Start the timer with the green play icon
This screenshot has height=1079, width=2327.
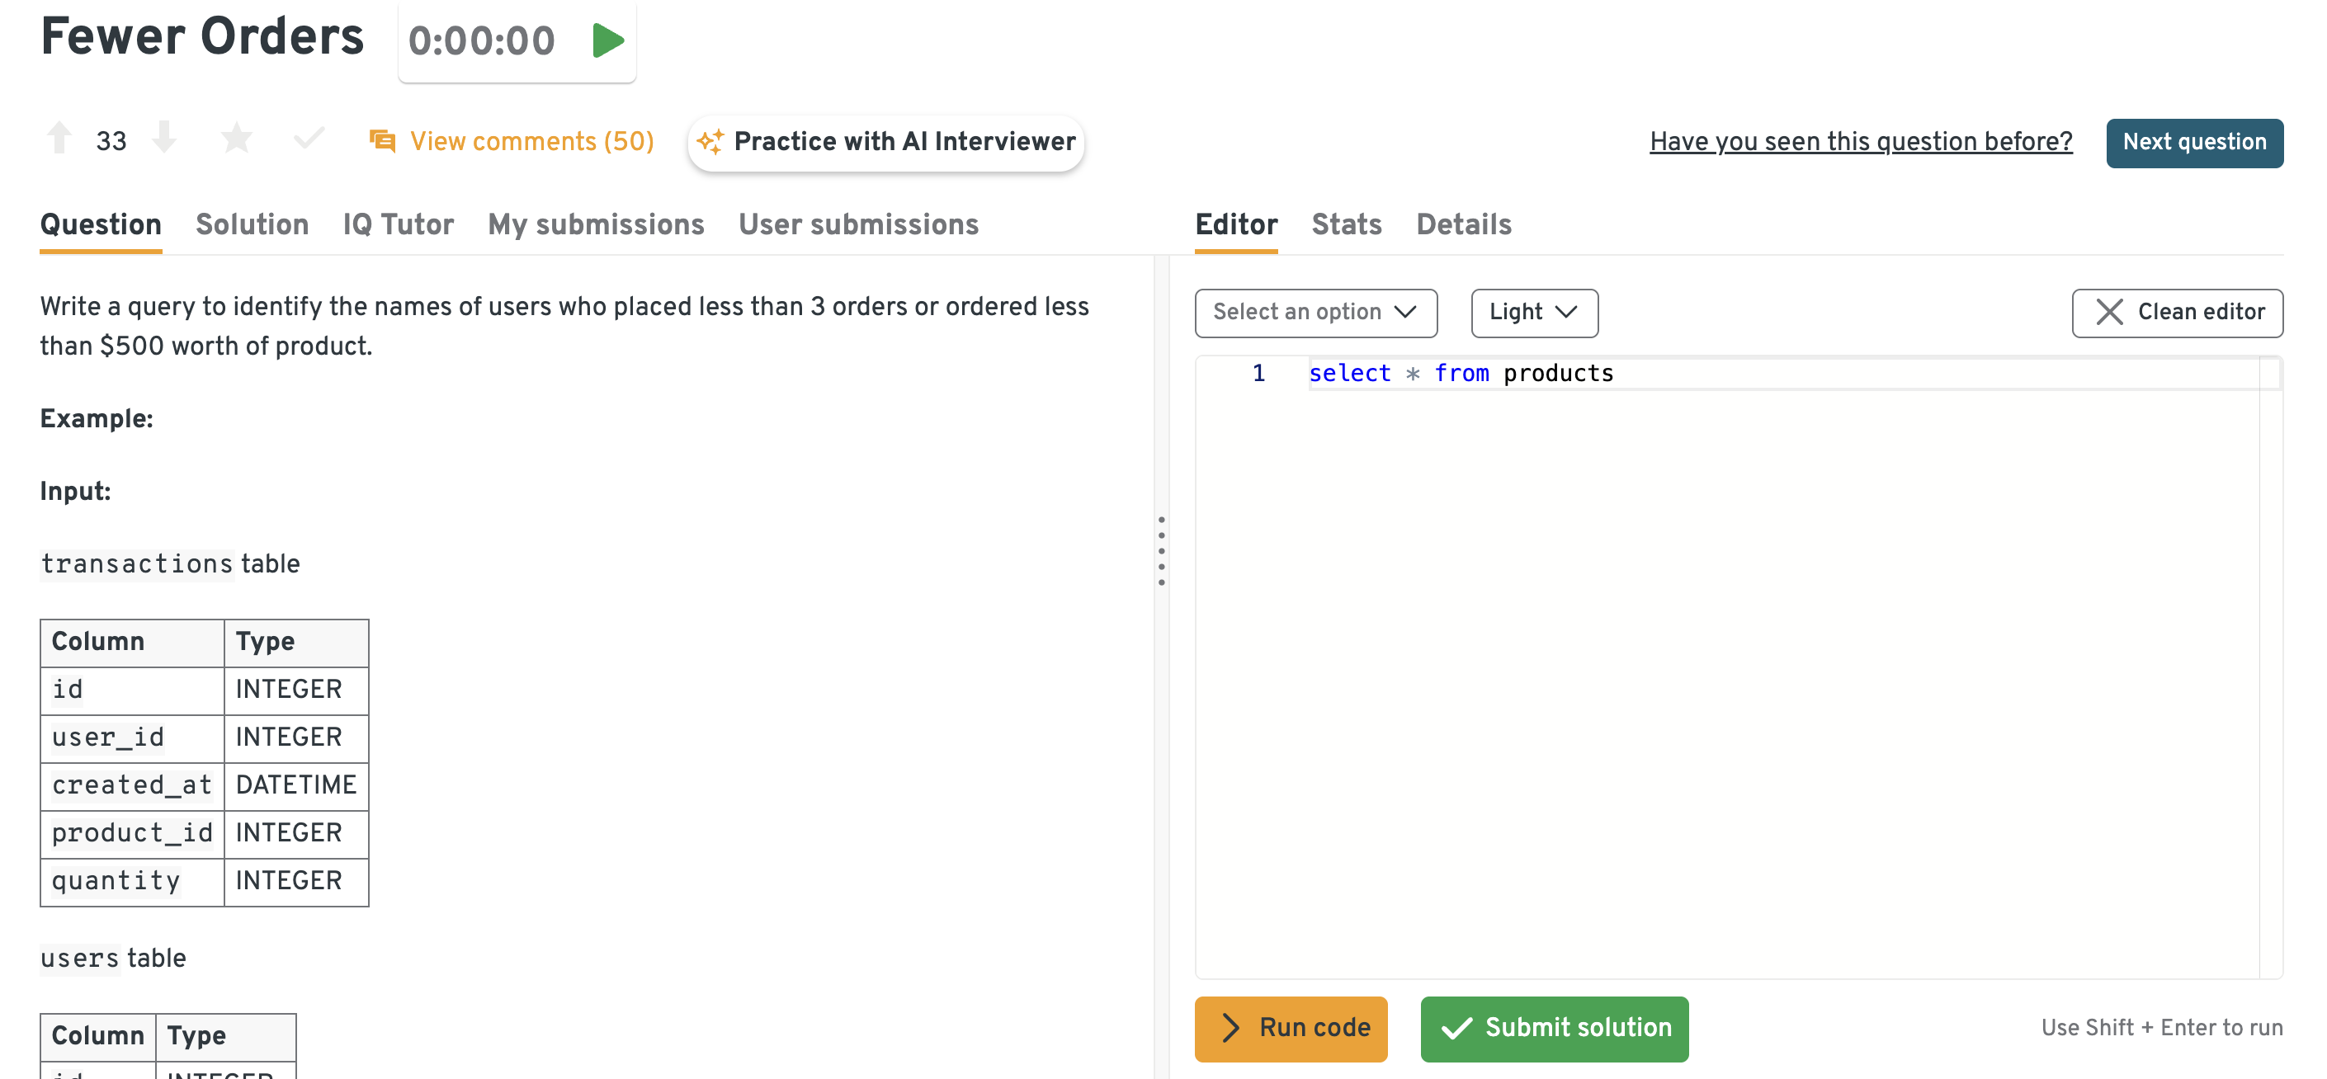[x=607, y=40]
